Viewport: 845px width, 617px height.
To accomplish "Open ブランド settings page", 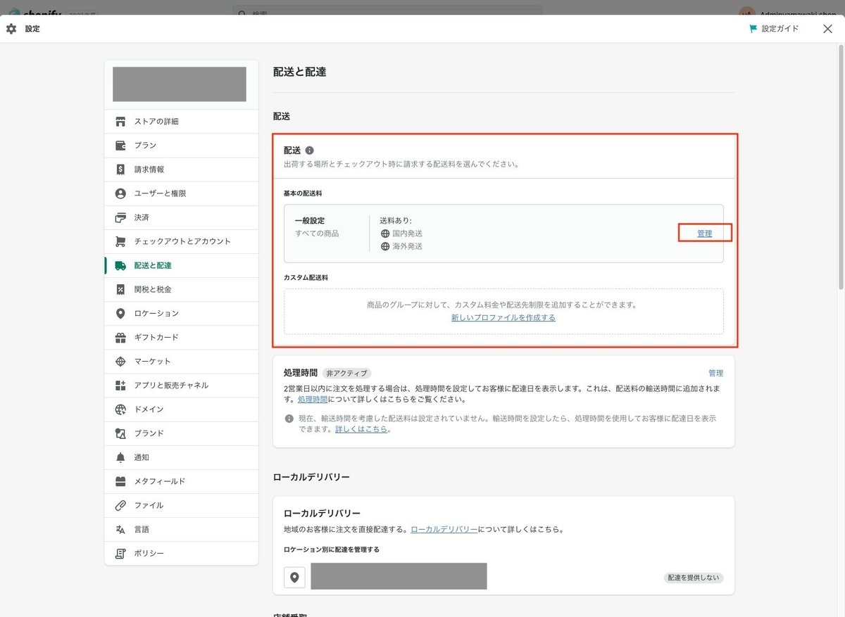I will 182,433.
